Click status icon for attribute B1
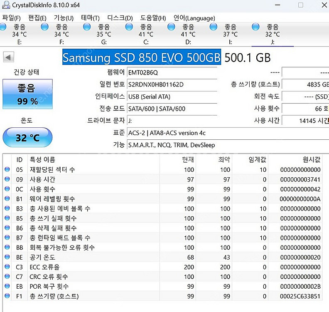 [7, 198]
